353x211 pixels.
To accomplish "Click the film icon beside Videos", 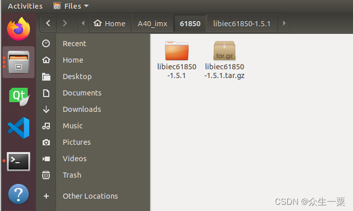I will pyautogui.click(x=46, y=159).
